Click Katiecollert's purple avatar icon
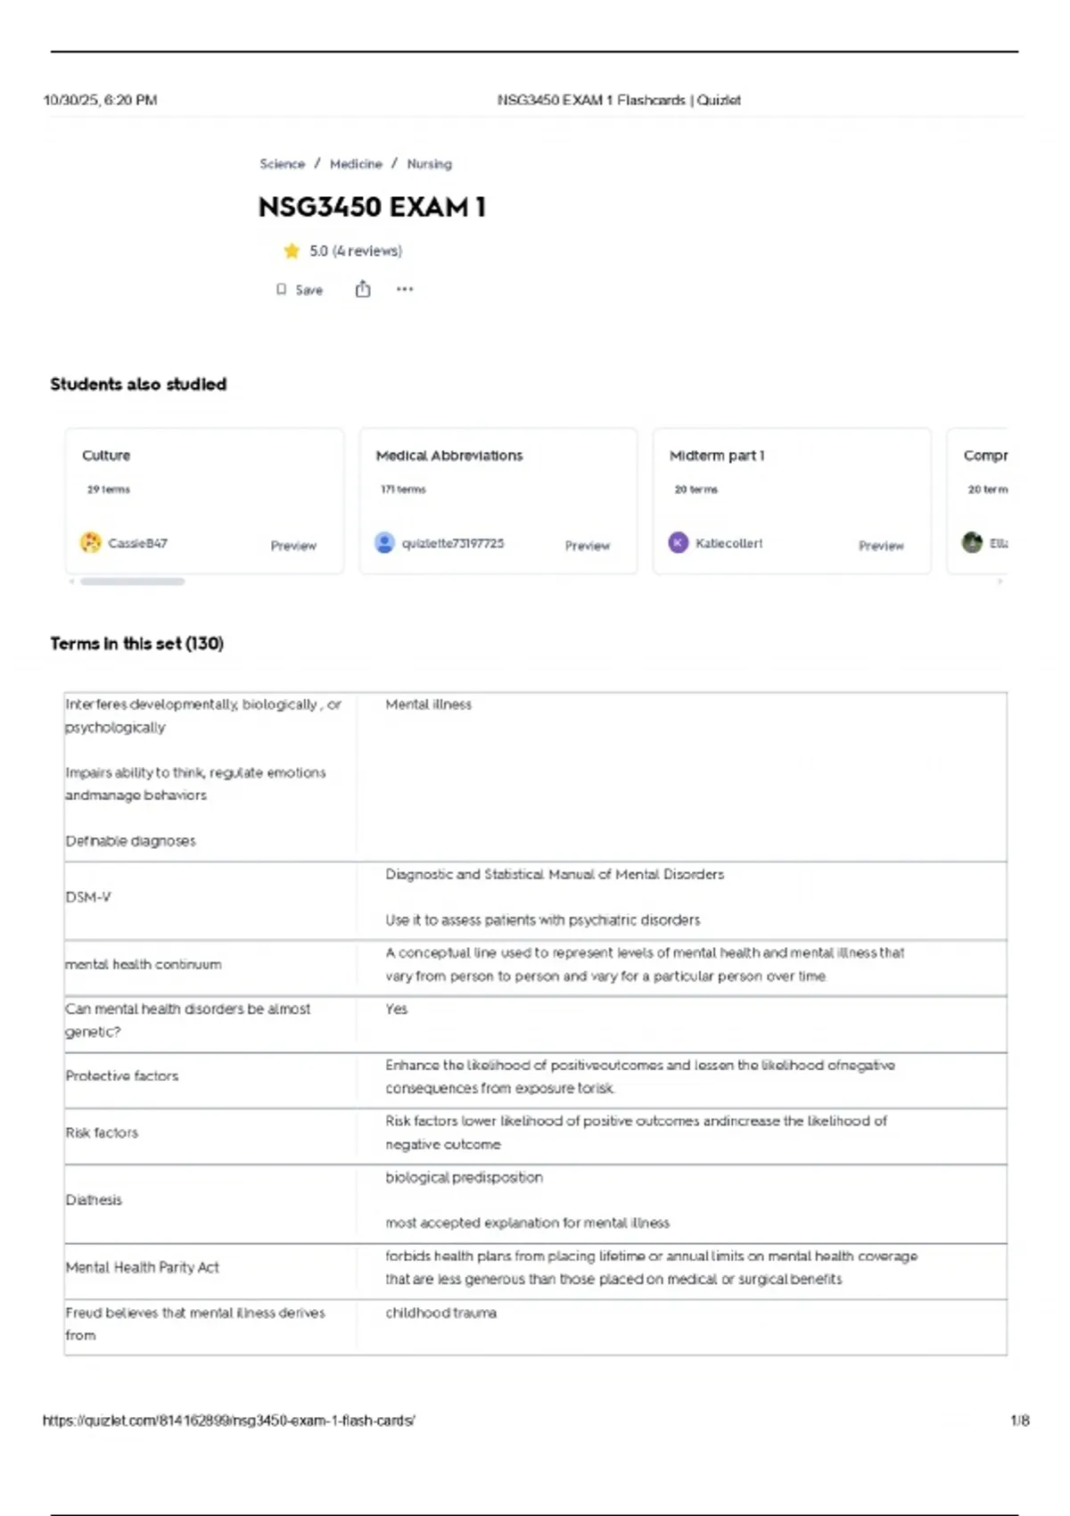Viewport: 1070px width, 1516px height. click(679, 542)
